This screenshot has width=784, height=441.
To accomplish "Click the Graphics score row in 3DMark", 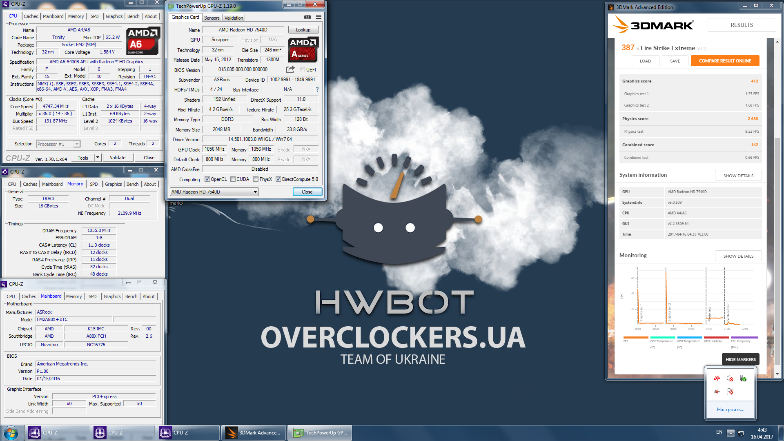I will pos(690,81).
